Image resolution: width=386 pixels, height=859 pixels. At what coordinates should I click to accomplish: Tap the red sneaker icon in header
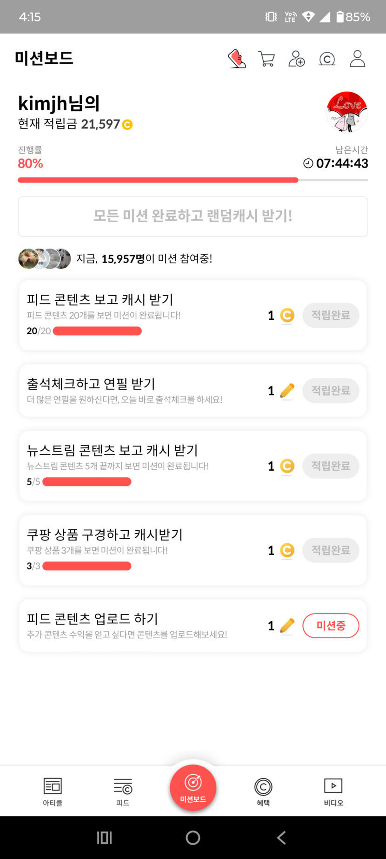click(237, 59)
